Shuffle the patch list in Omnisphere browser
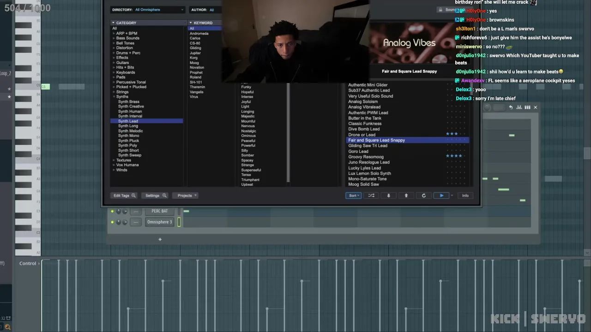 tap(371, 196)
